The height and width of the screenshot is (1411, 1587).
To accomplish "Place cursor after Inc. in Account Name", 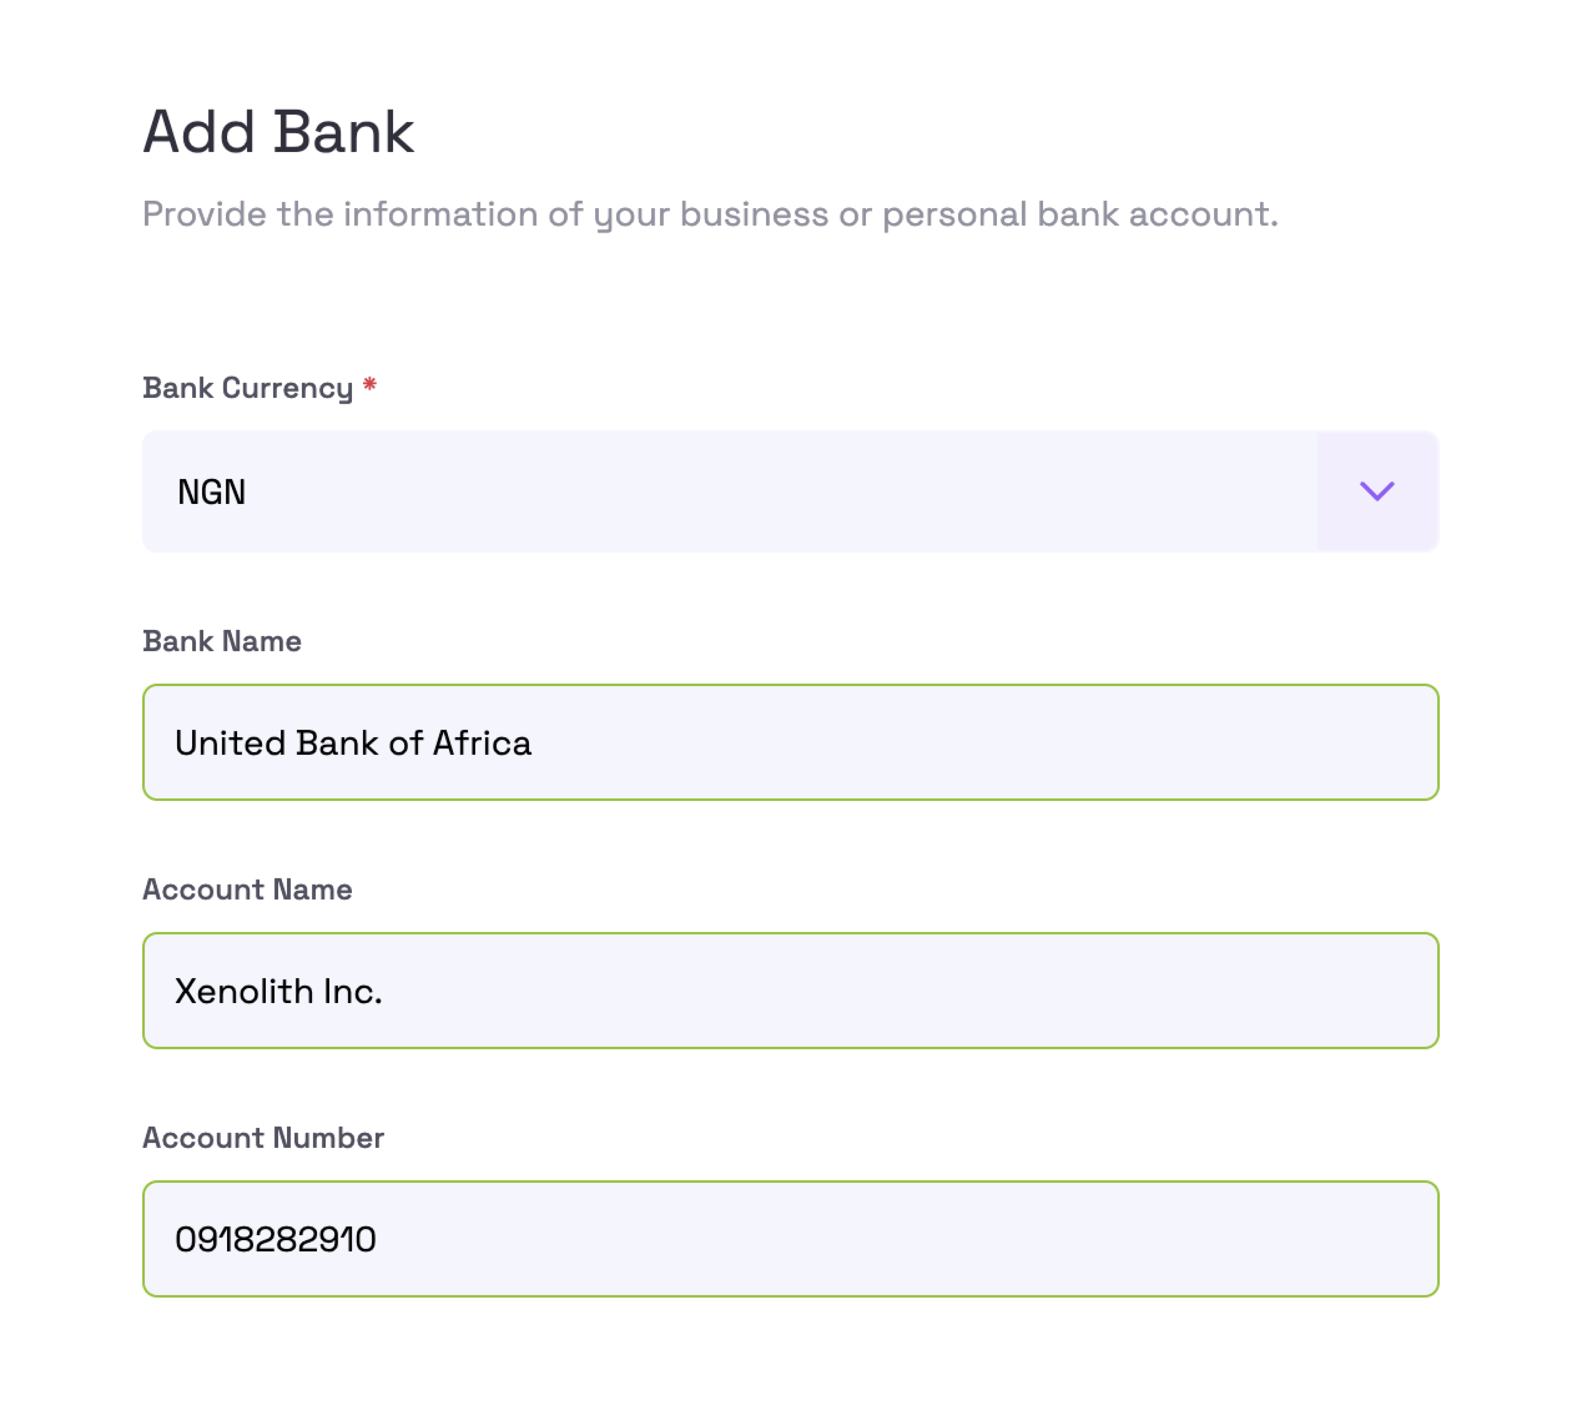I will click(x=386, y=991).
